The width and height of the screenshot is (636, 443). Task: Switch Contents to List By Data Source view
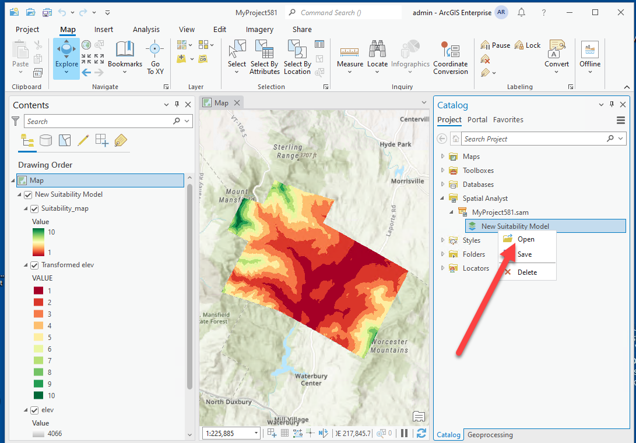tap(45, 140)
